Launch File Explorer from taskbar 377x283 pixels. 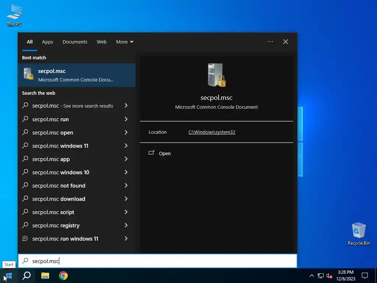tap(45, 276)
